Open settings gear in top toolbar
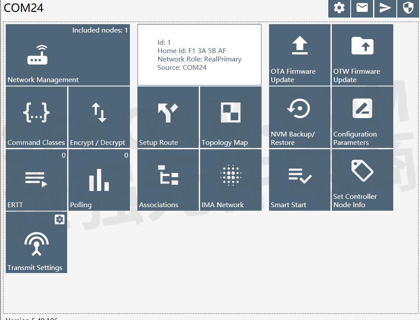Image resolution: width=420 pixels, height=320 pixels. tap(339, 8)
